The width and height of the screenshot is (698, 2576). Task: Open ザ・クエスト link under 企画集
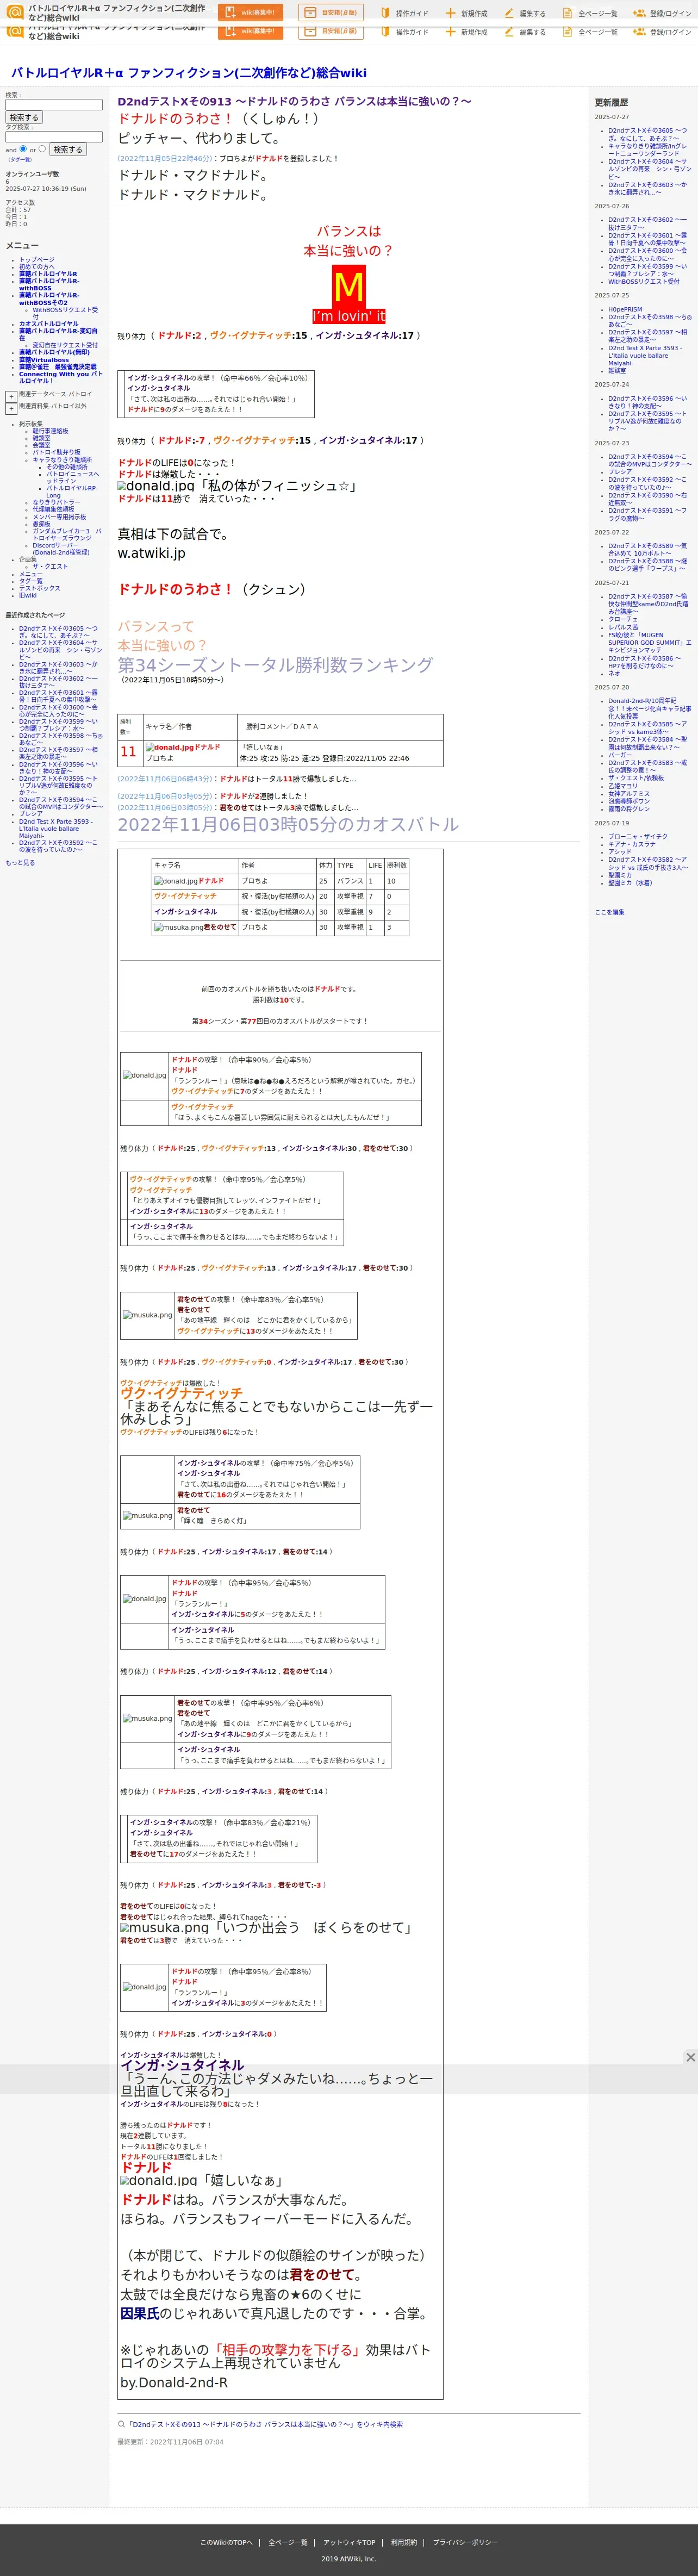pyautogui.click(x=50, y=567)
